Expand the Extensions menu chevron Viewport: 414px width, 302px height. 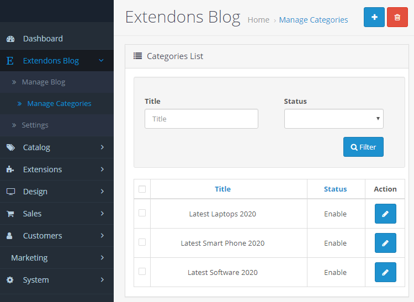103,169
